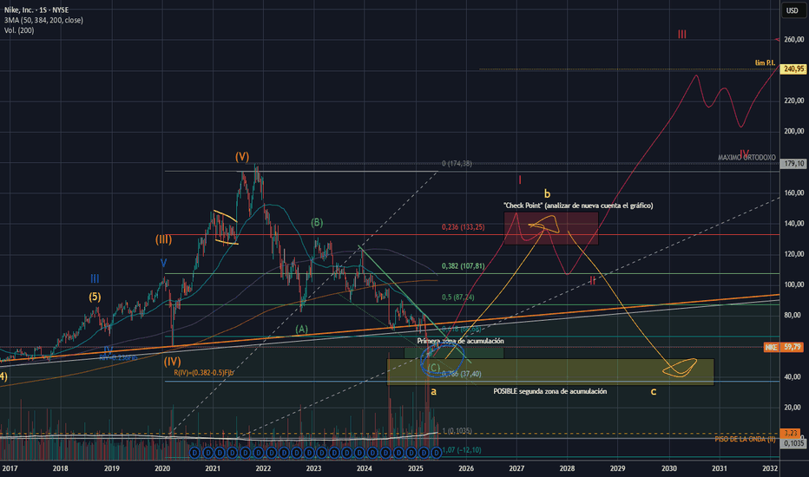Select the green (B) wave label

click(x=317, y=223)
